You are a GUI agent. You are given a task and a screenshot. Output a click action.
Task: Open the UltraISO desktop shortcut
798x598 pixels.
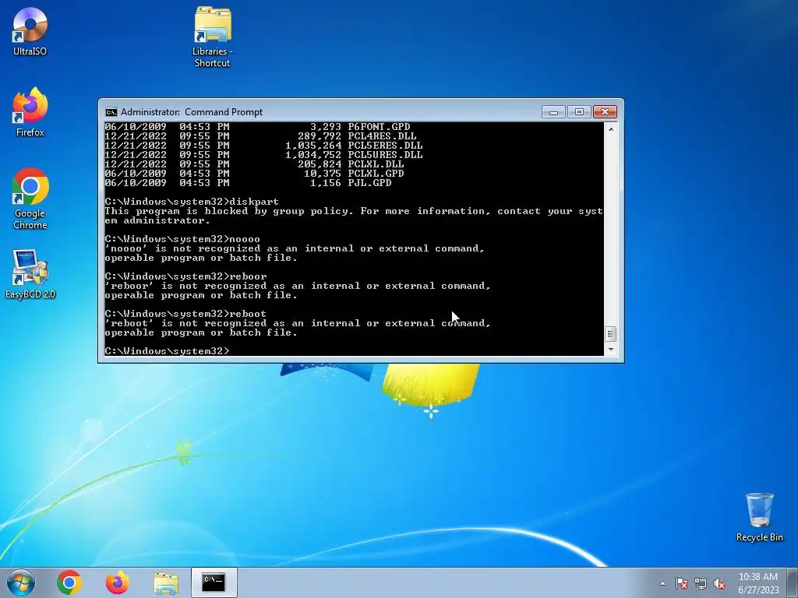tap(30, 31)
